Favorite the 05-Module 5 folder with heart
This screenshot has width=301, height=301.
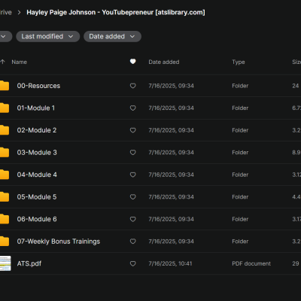pyautogui.click(x=133, y=197)
